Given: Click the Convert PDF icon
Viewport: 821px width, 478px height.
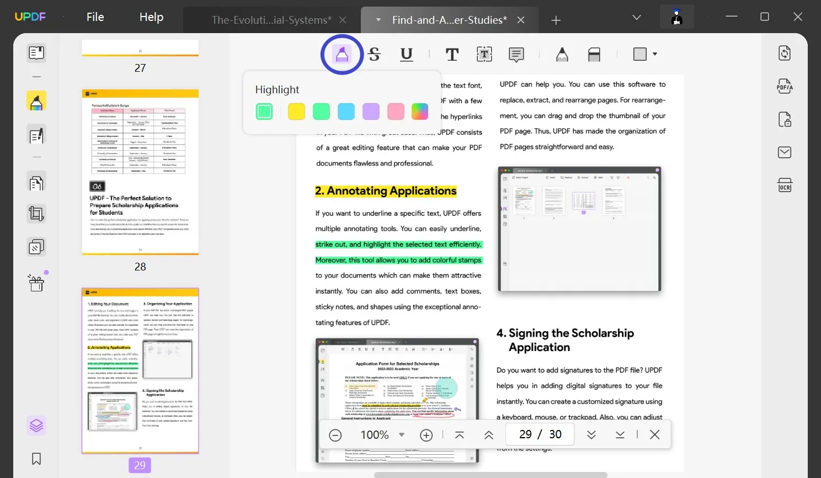Looking at the screenshot, I should 785,53.
